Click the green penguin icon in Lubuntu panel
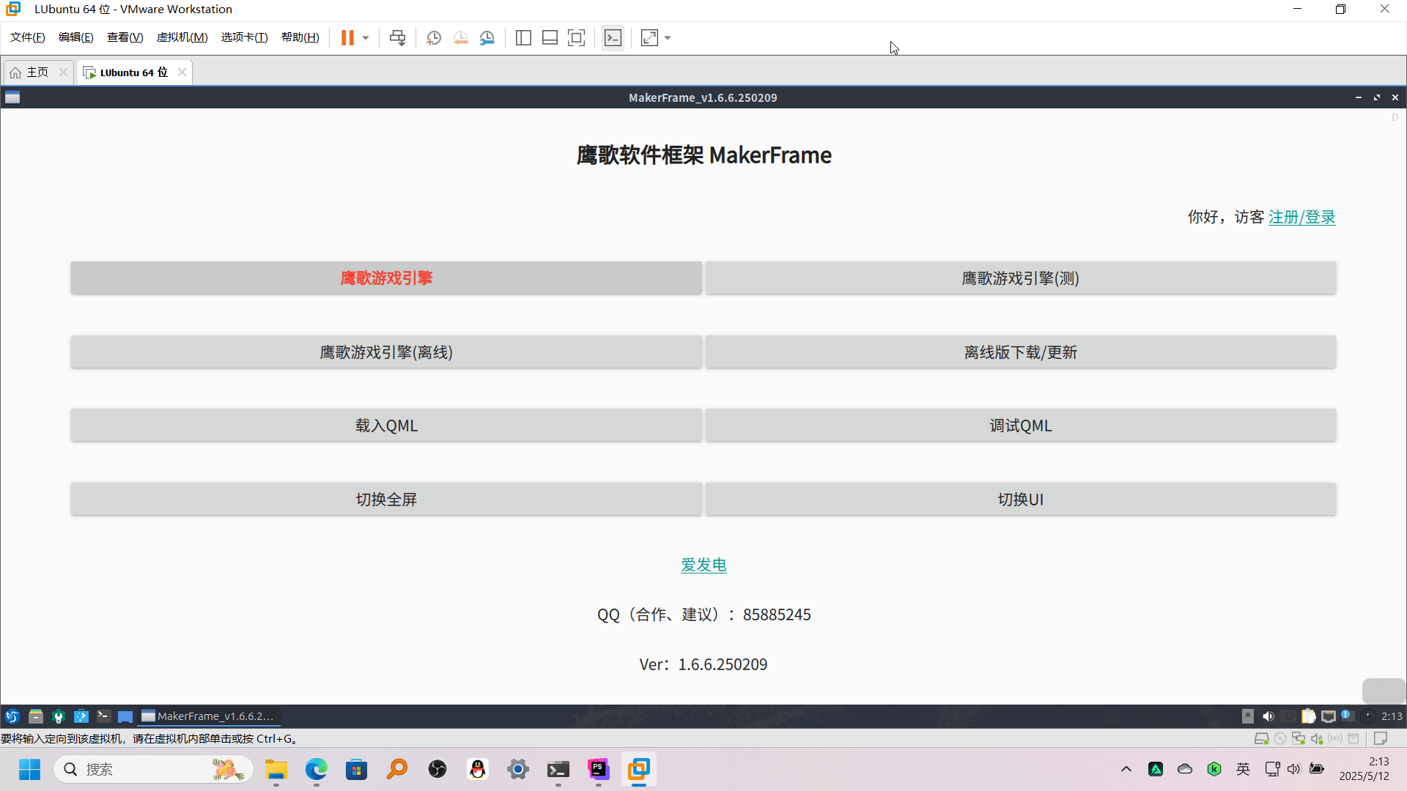 (x=59, y=716)
